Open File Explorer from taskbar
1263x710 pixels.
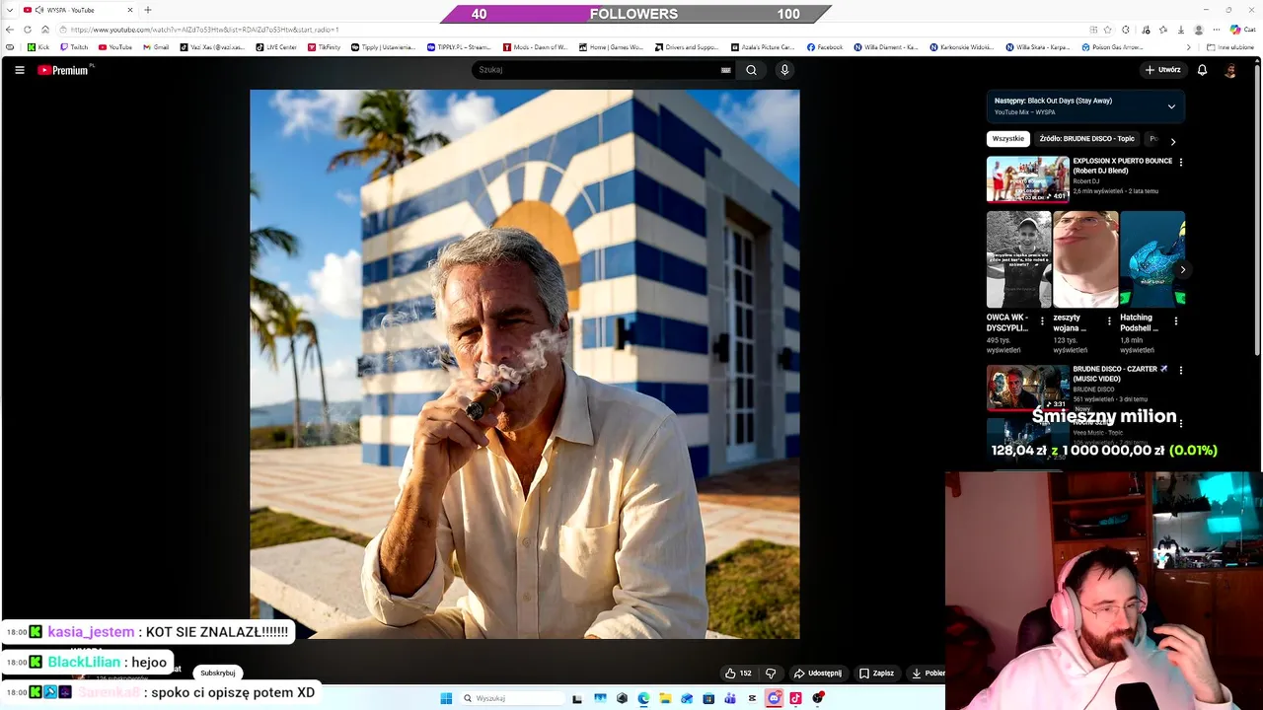pos(665,698)
